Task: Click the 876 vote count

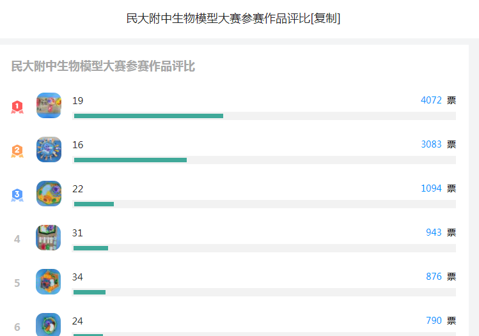Action: tap(434, 277)
